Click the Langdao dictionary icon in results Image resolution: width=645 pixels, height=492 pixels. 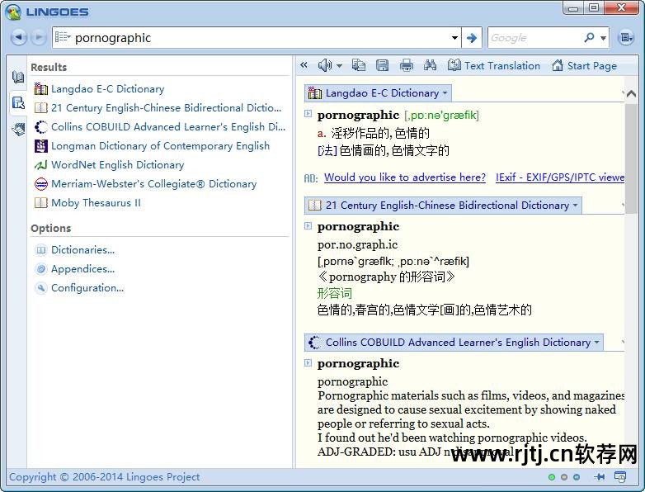pyautogui.click(x=40, y=88)
